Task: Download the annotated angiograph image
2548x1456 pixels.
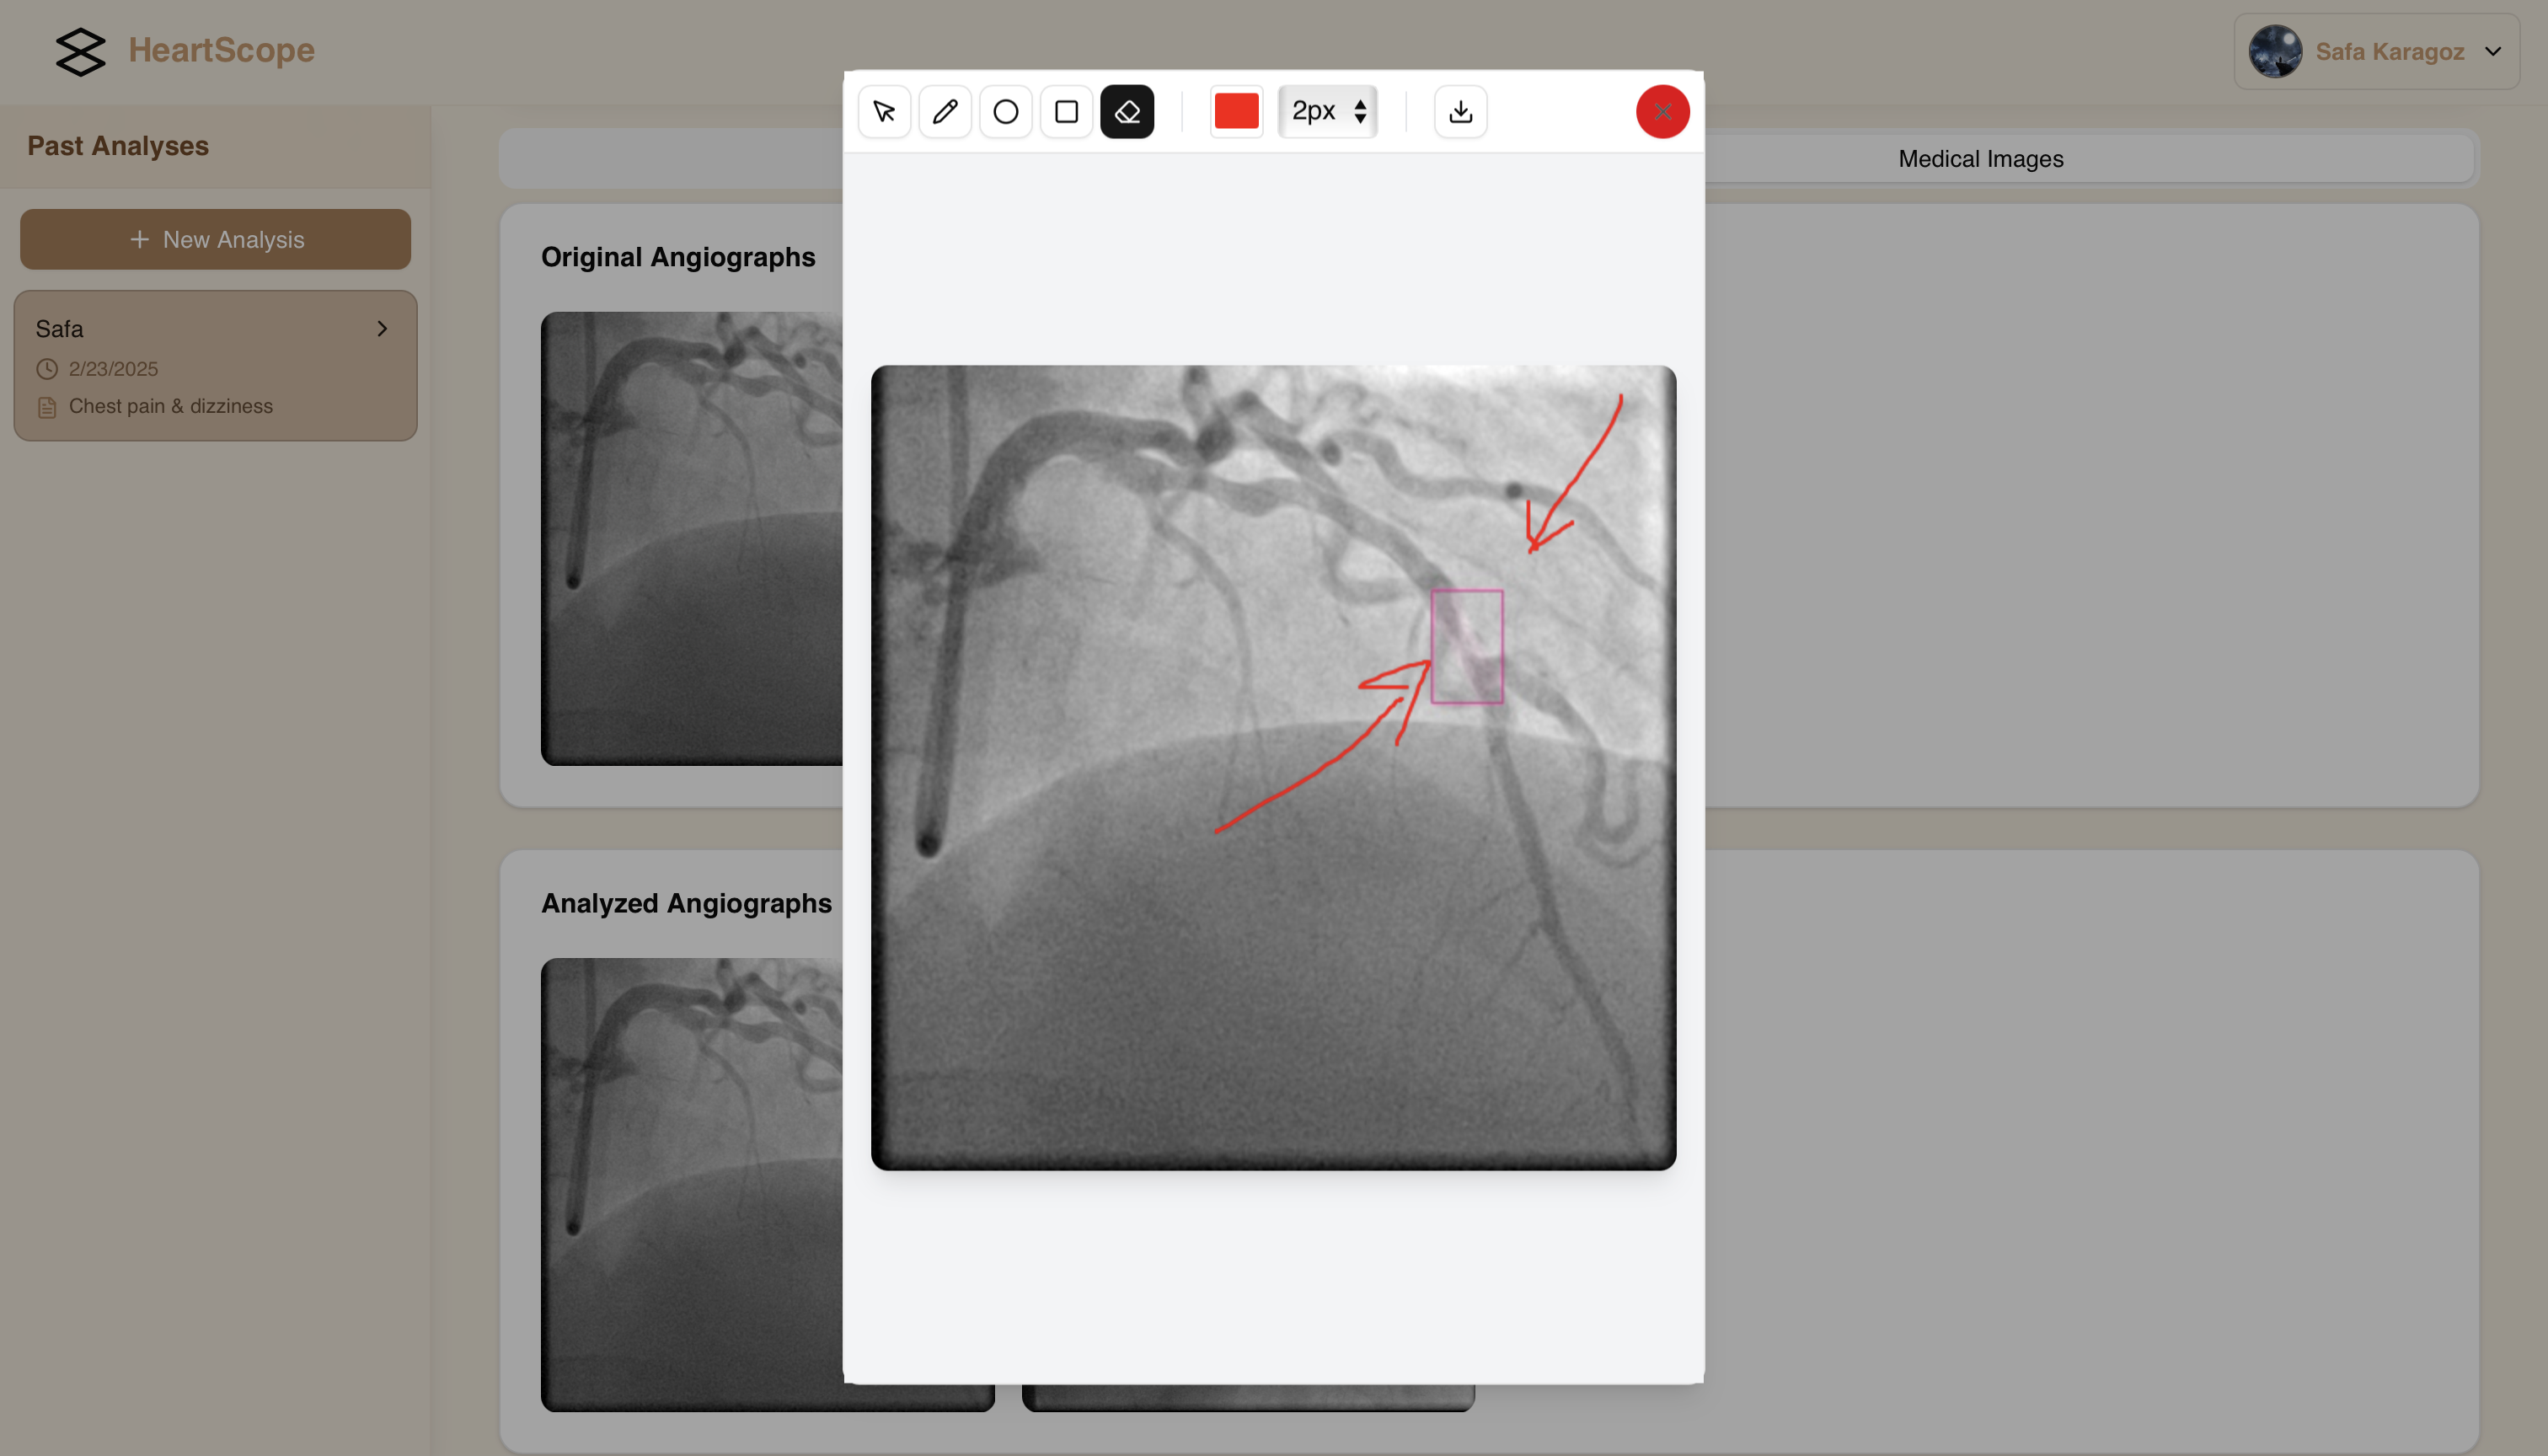Action: tap(1460, 111)
